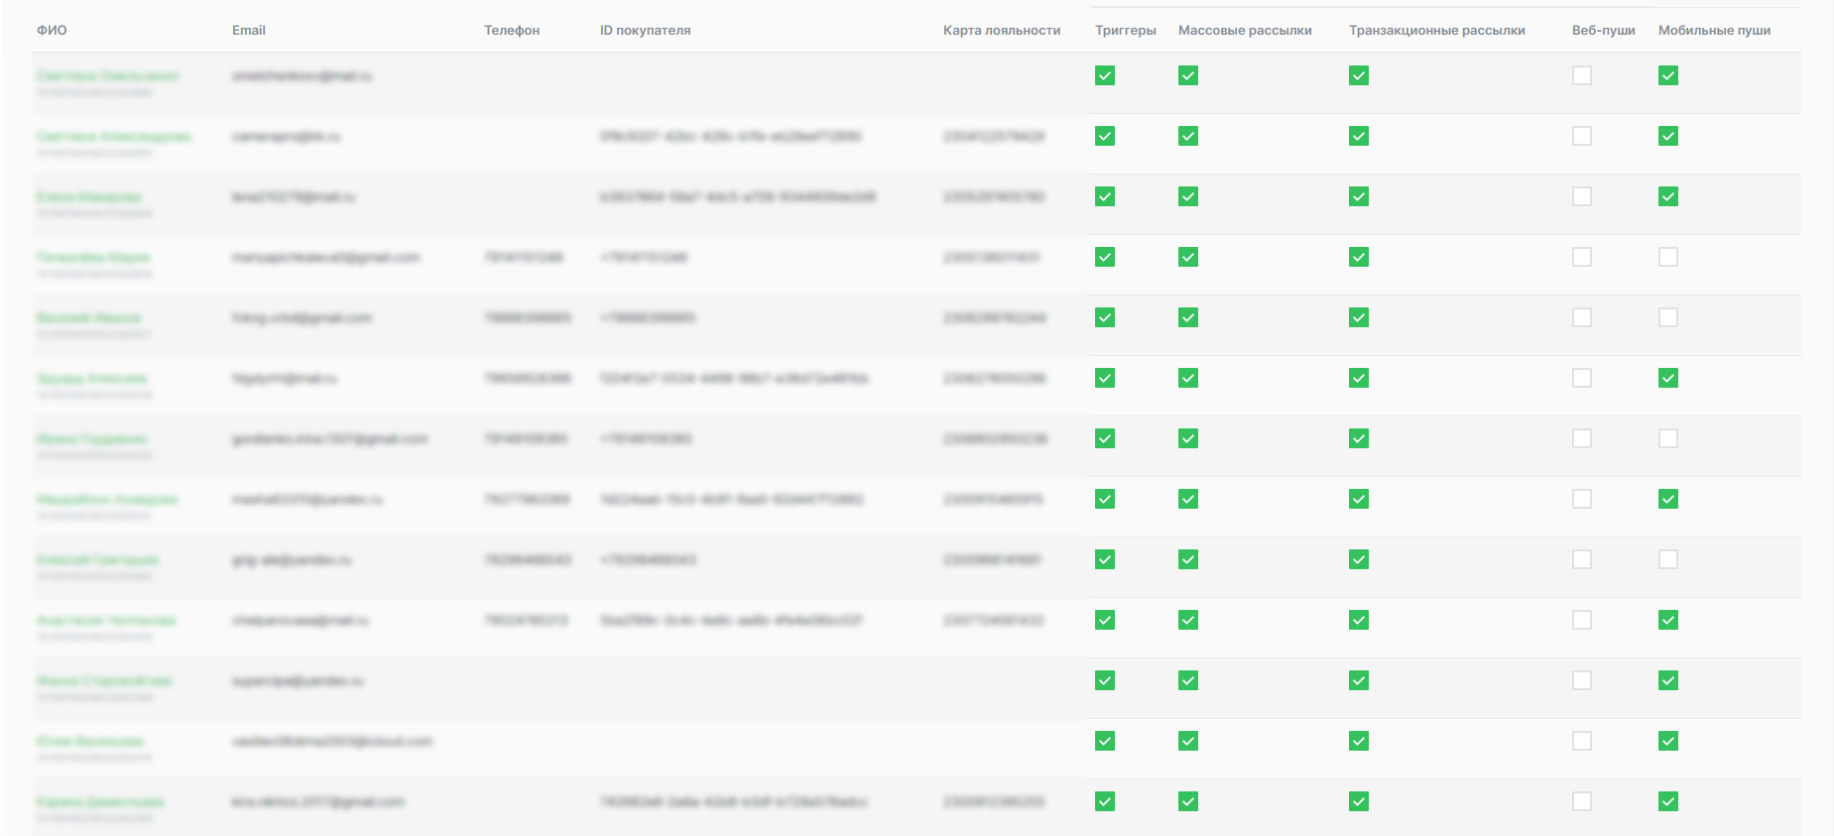Image resolution: width=1834 pixels, height=836 pixels.
Task: Click the Мобильные пуши column header
Action: [1714, 31]
